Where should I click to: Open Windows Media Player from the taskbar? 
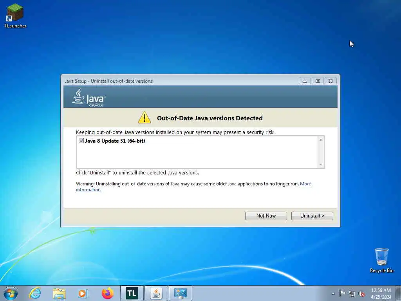point(83,293)
